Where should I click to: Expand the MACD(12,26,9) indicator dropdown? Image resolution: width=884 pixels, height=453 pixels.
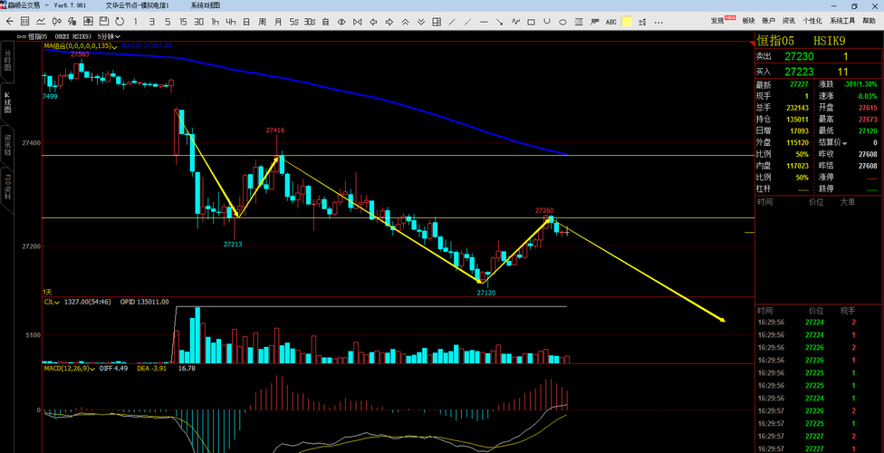click(x=92, y=369)
